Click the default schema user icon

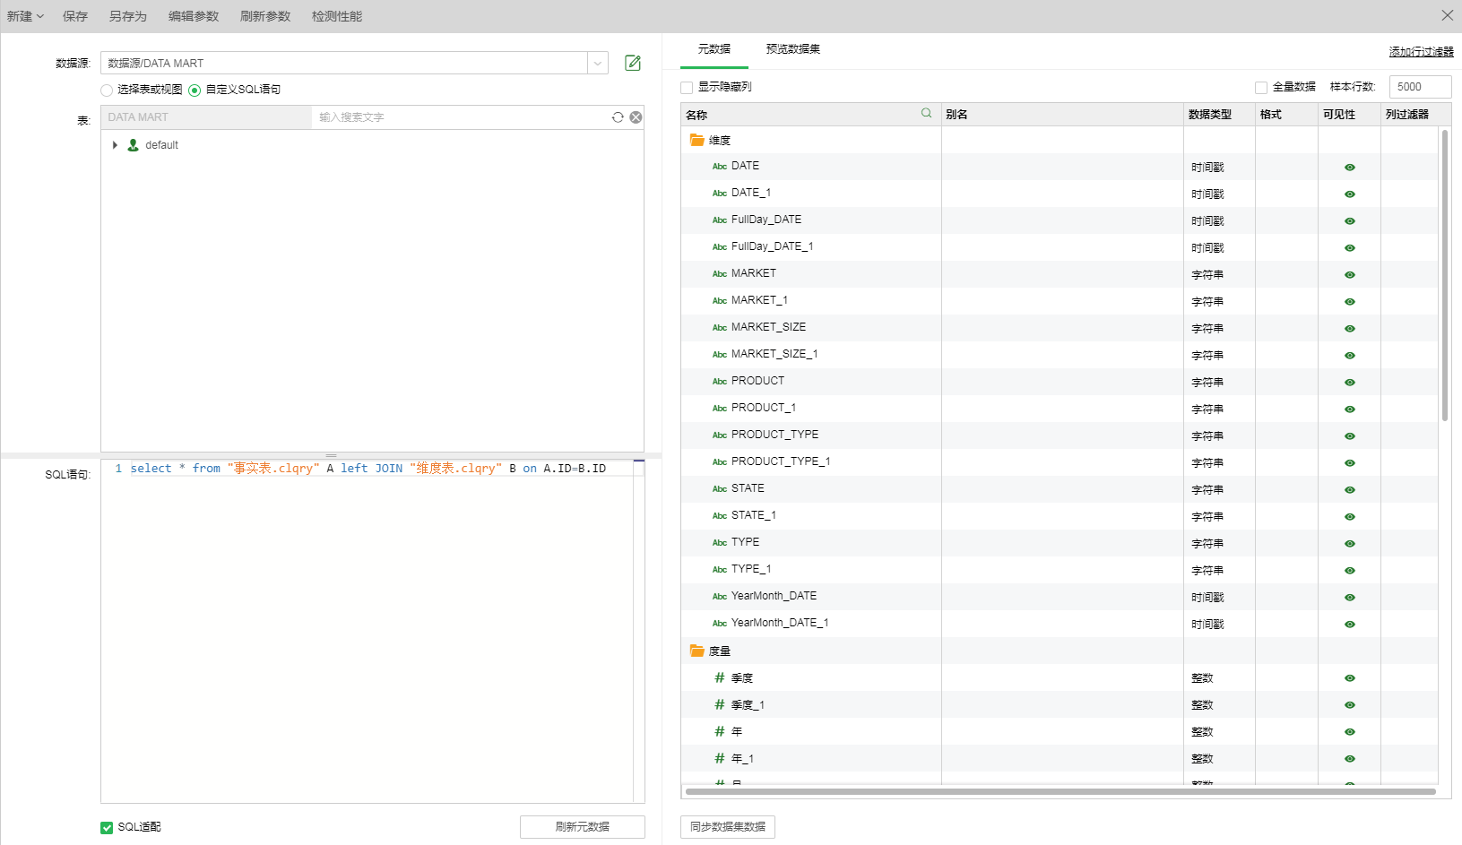click(133, 145)
